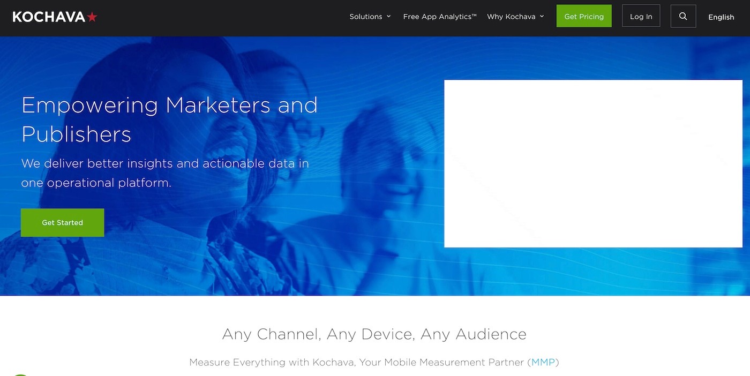
Task: Click the green circular widget at bottom-left
Action: [x=20, y=374]
